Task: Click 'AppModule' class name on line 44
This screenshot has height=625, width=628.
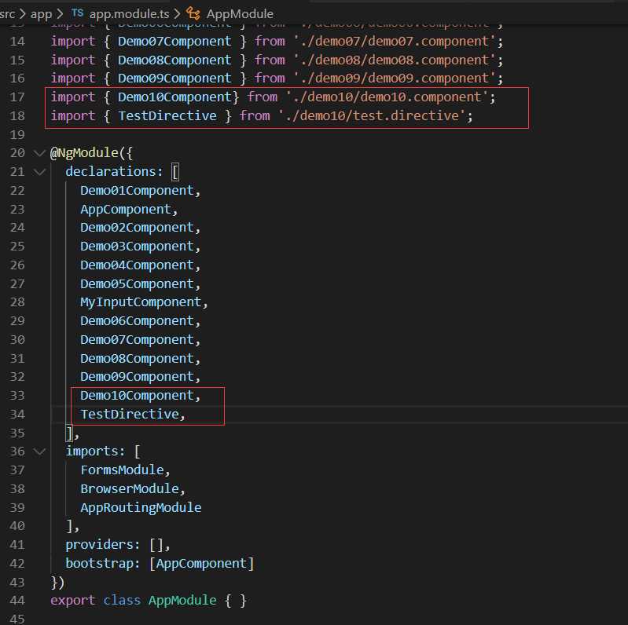Action: click(182, 601)
